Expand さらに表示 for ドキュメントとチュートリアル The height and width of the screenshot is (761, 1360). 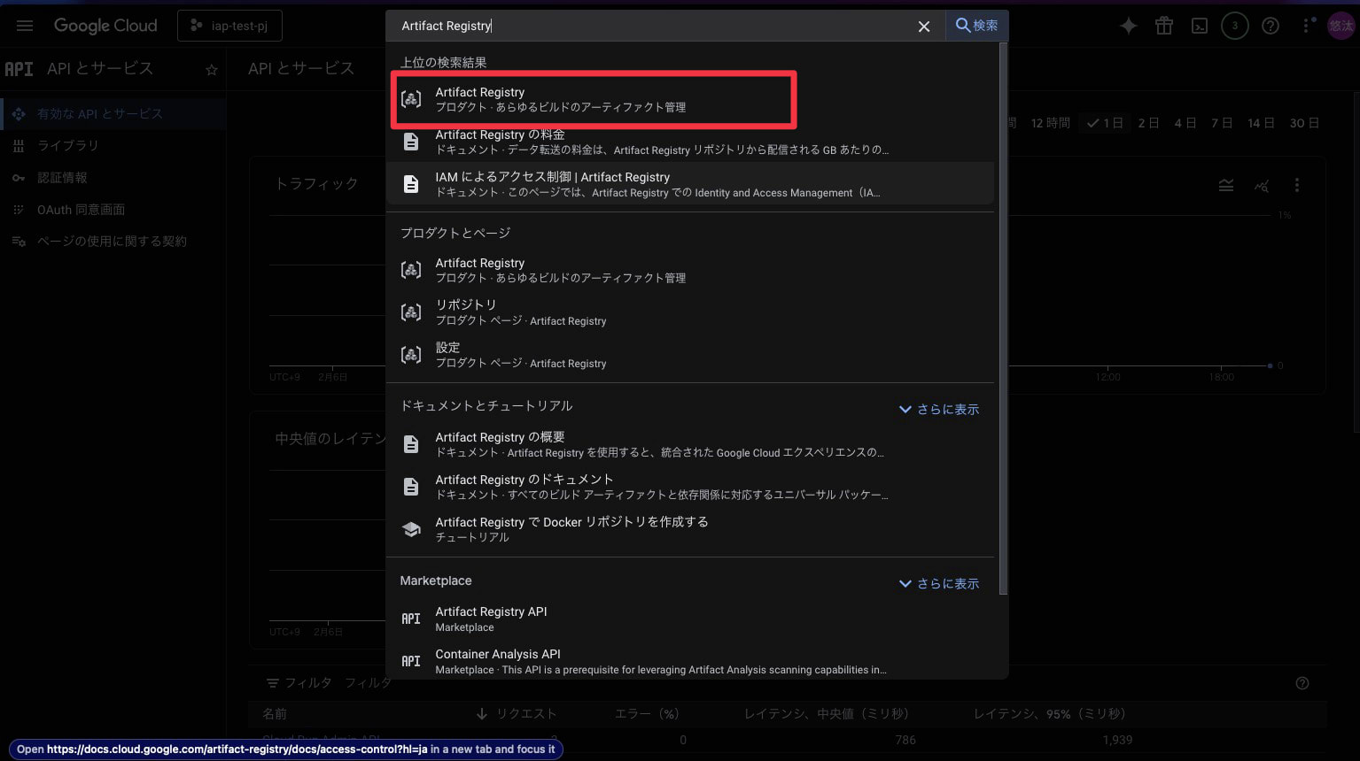939,410
